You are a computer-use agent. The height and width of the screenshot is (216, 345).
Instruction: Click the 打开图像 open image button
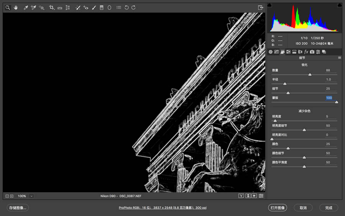pyautogui.click(x=278, y=208)
